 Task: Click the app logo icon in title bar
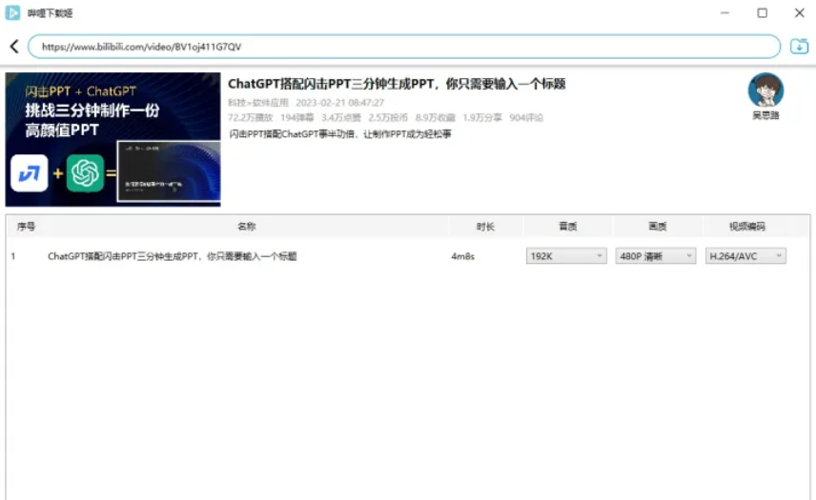[x=12, y=12]
